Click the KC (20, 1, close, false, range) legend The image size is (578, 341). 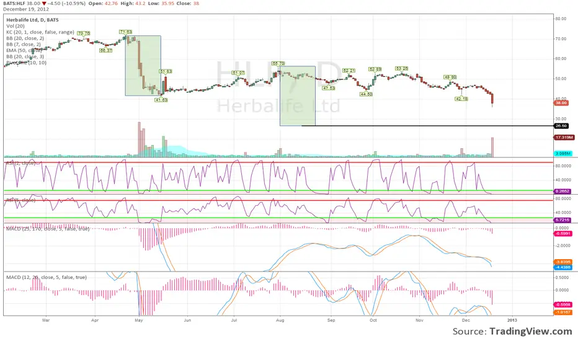coord(40,32)
